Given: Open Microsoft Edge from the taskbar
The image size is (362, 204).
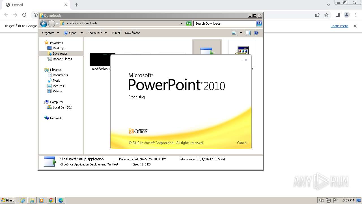Looking at the screenshot, I should click(61, 200).
